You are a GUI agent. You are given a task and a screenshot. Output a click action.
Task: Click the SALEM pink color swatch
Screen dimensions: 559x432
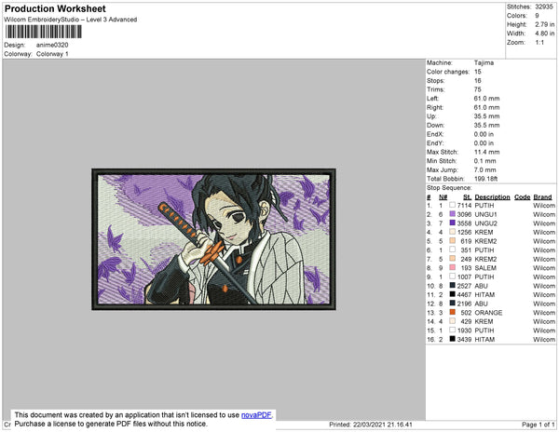click(453, 267)
